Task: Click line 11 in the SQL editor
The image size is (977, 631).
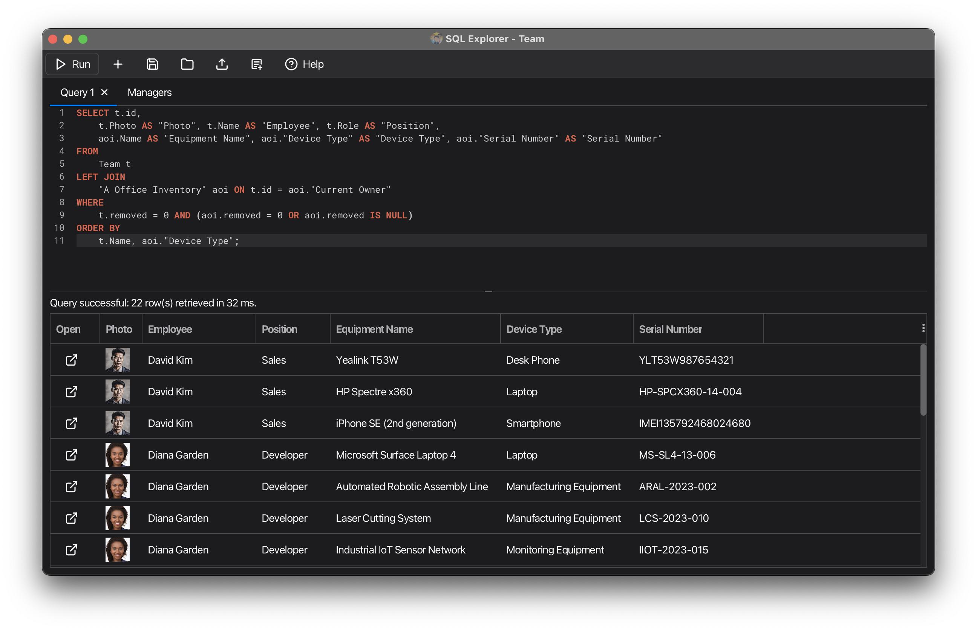Action: (168, 241)
